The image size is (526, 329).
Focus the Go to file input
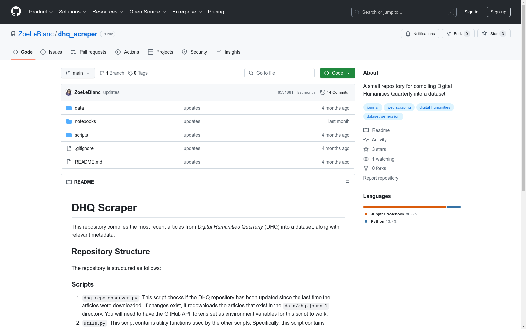click(x=279, y=73)
